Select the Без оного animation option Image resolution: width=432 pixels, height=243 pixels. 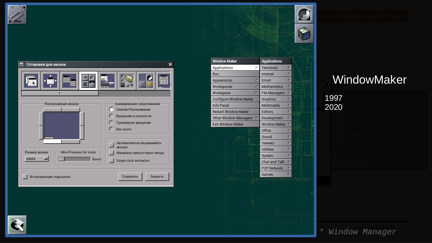coord(111,129)
